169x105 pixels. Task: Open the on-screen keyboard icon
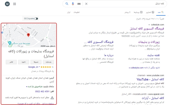click(x=79, y=4)
